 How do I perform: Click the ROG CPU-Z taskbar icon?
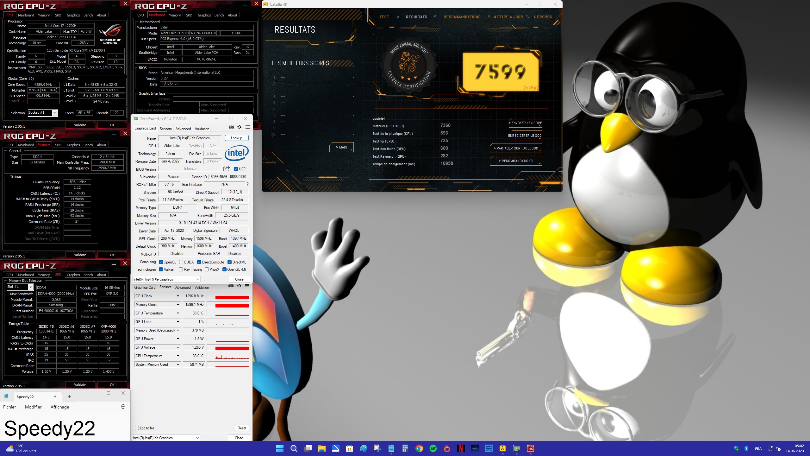[530, 448]
